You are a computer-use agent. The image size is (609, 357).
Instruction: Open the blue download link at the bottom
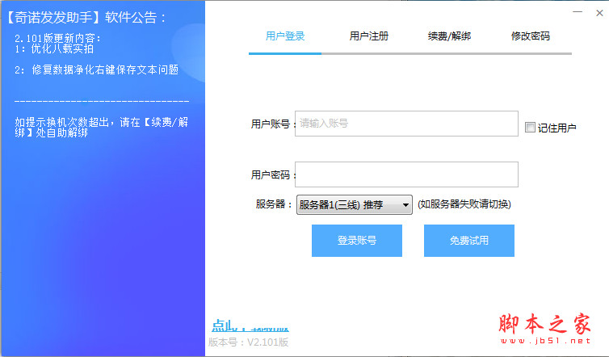pyautogui.click(x=250, y=325)
